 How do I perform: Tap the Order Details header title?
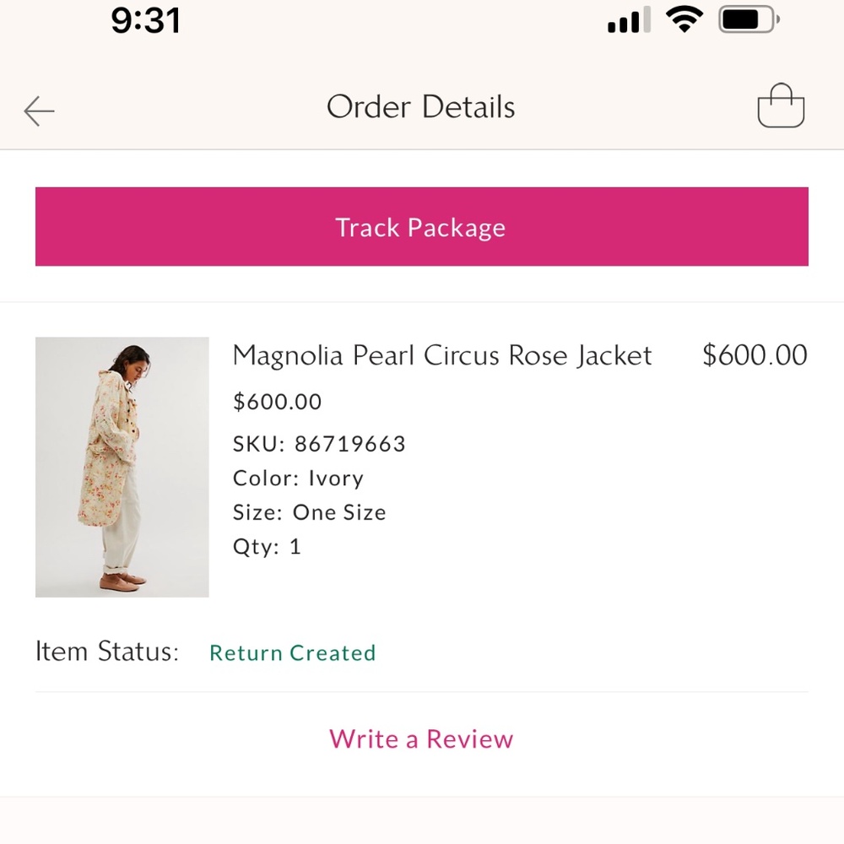(x=420, y=107)
